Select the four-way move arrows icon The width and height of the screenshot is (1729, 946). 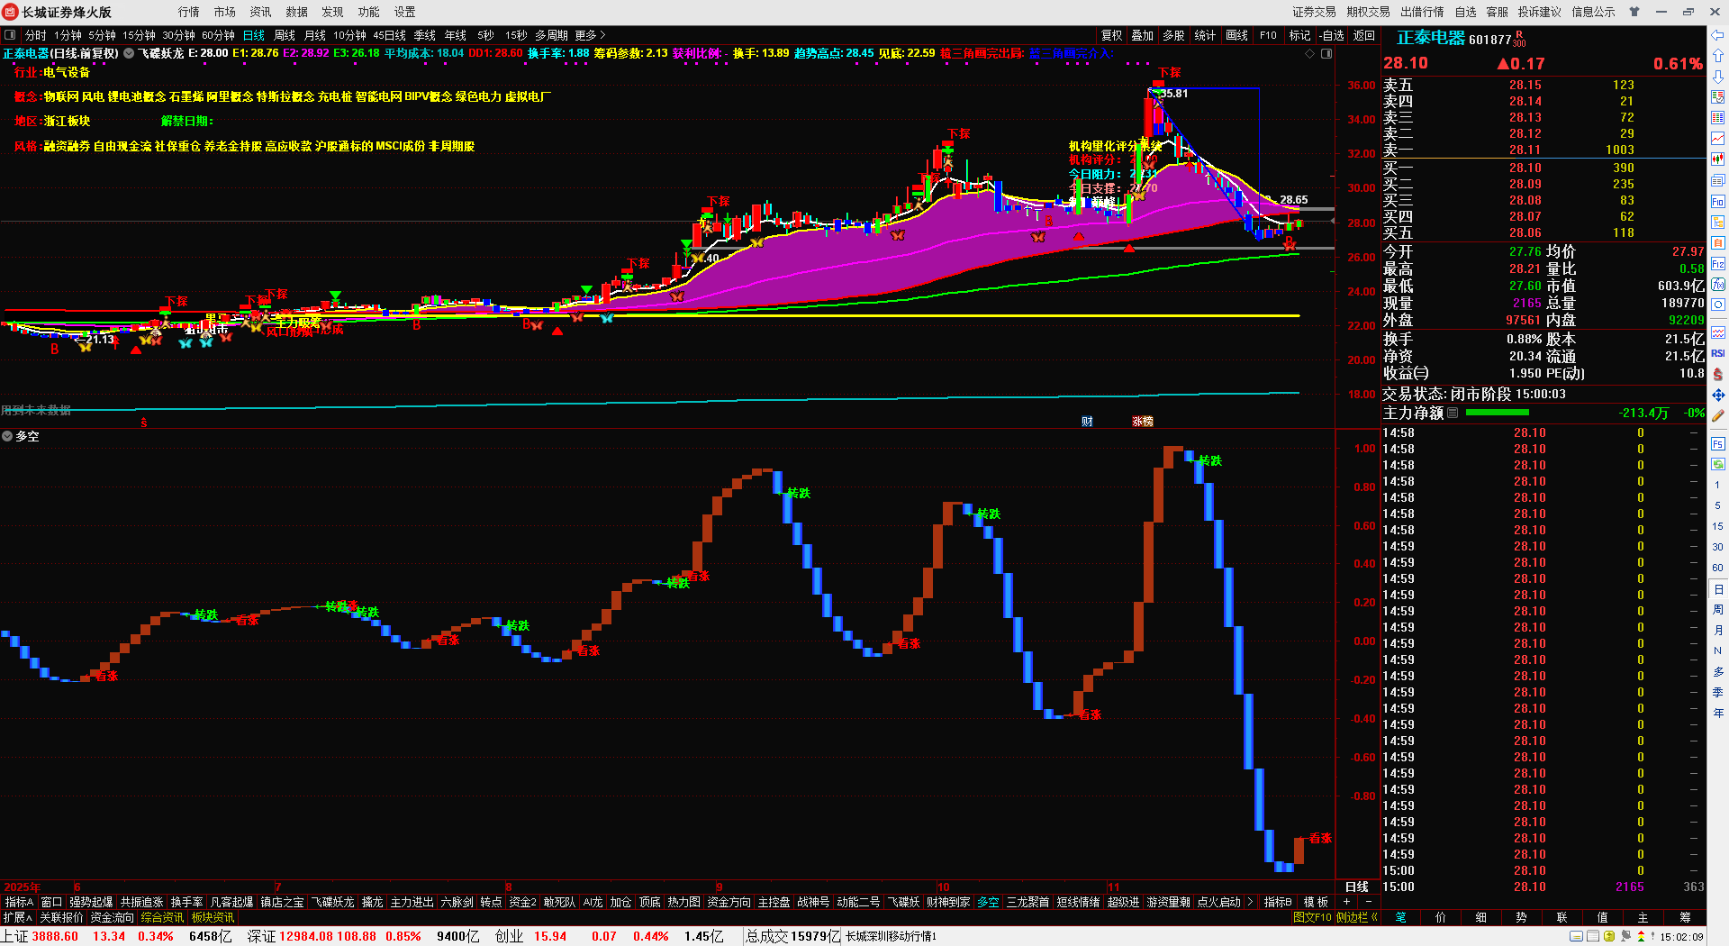point(1717,395)
